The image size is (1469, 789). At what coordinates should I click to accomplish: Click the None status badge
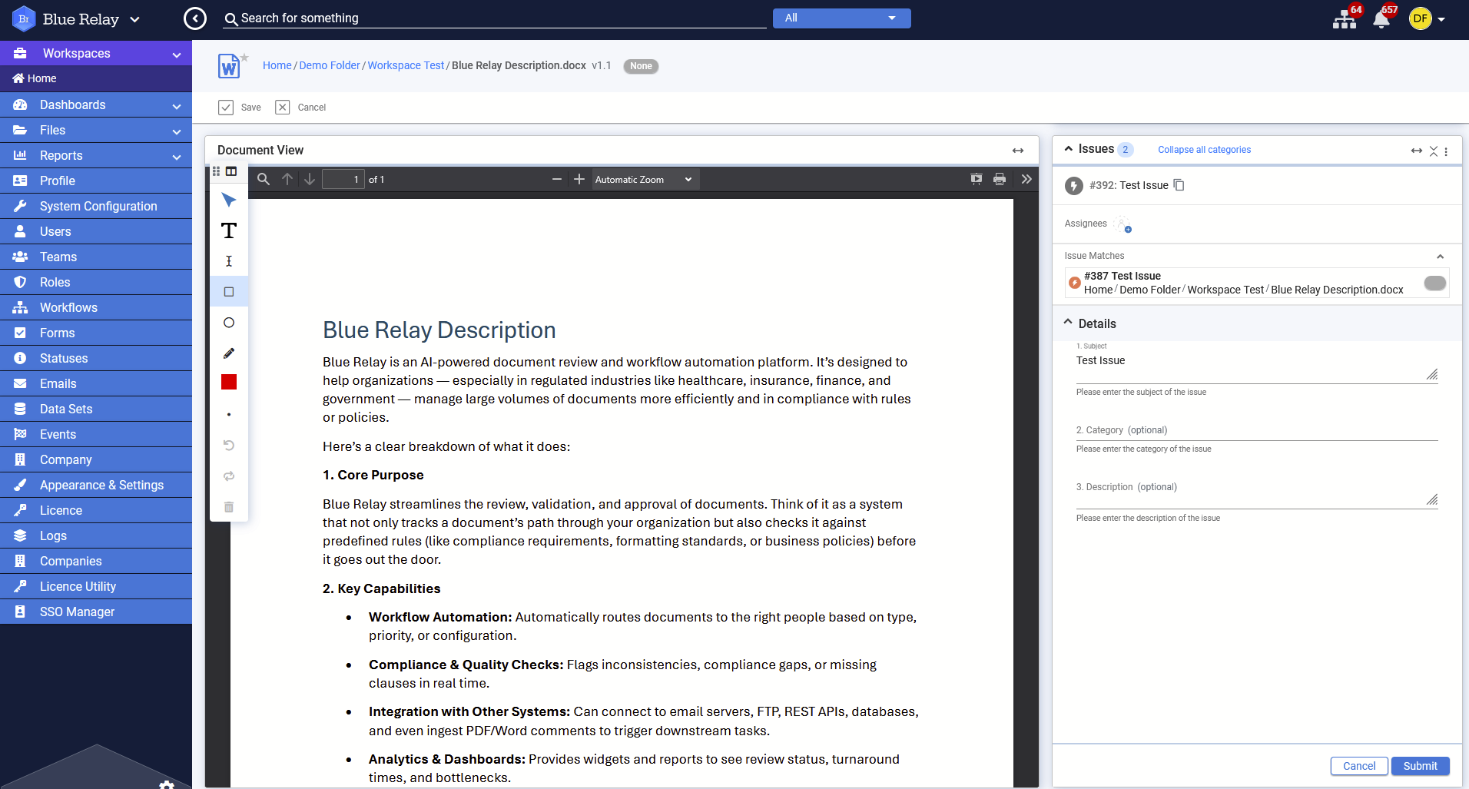[641, 66]
